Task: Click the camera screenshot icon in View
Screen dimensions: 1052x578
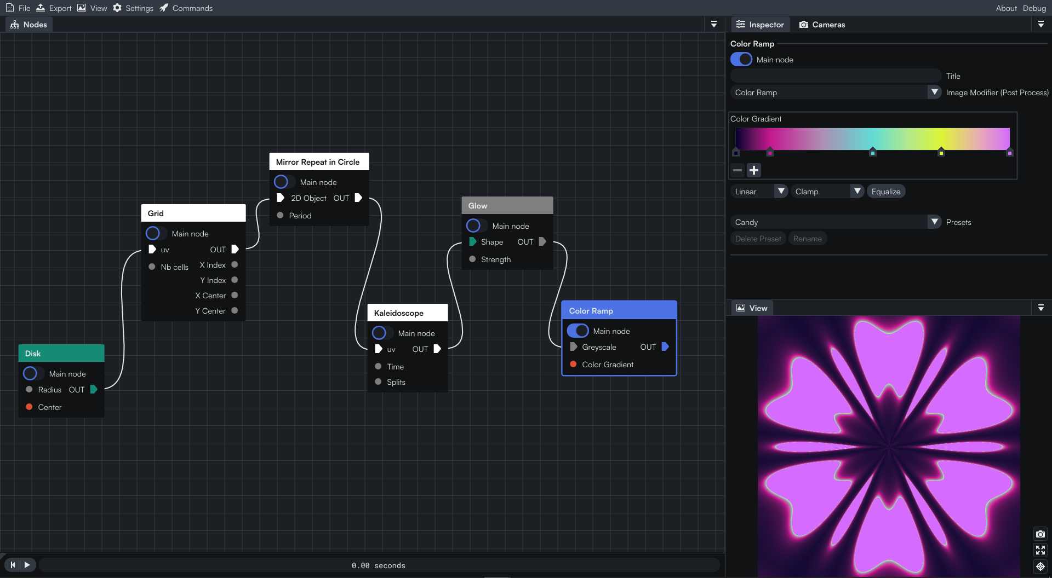Action: (1040, 534)
